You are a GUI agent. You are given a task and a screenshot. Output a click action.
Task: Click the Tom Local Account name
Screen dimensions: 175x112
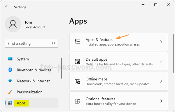pyautogui.click(x=35, y=25)
